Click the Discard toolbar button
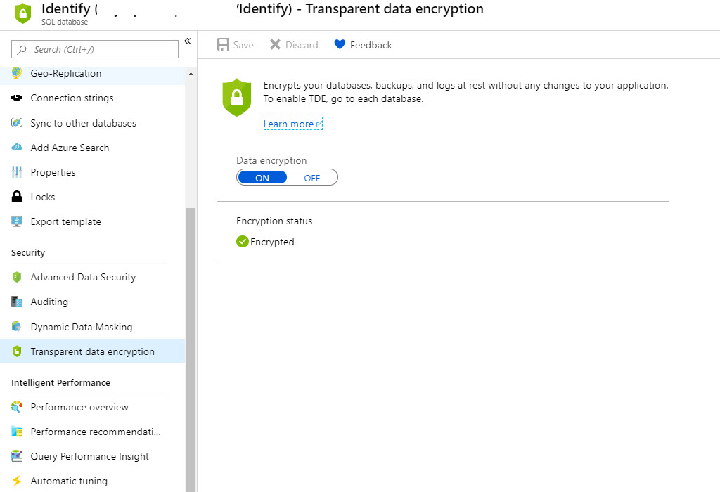The height and width of the screenshot is (492, 720). [x=294, y=45]
